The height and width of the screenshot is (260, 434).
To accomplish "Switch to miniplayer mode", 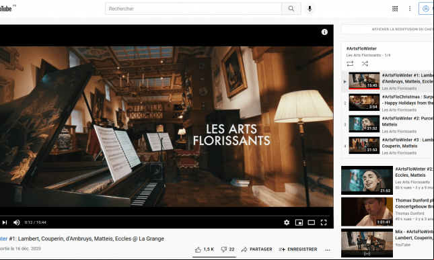I will click(x=299, y=222).
